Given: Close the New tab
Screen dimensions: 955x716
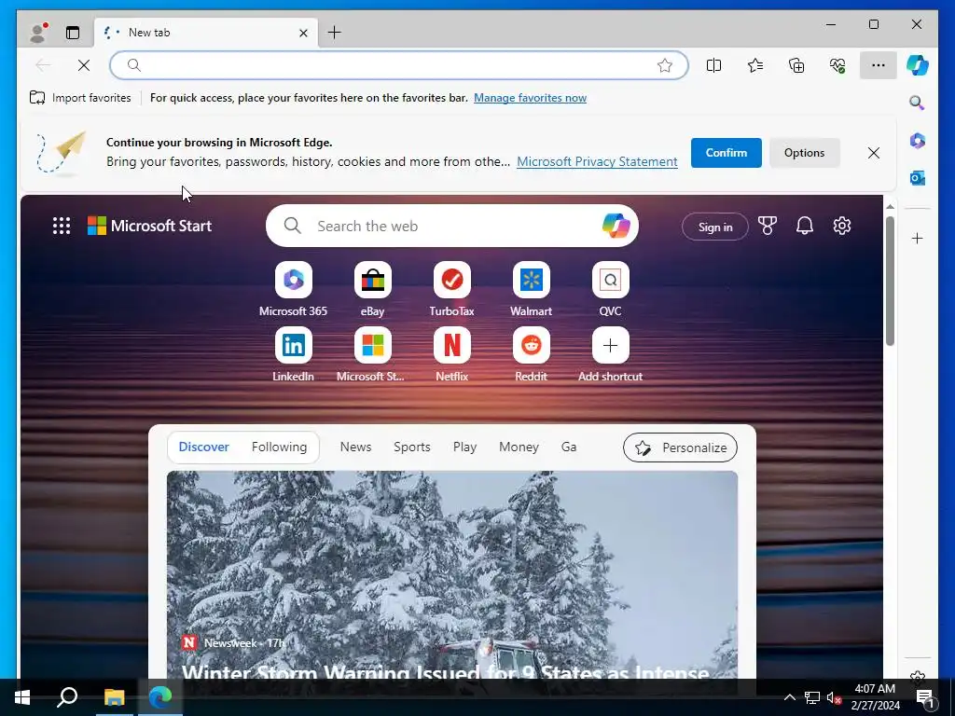Looking at the screenshot, I should (x=303, y=33).
